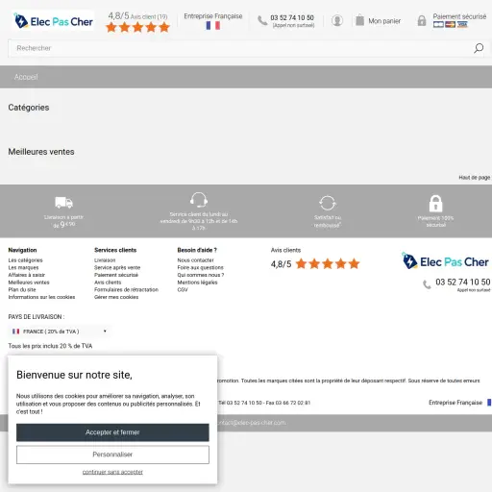Click the secure payment padlock in banner
Image resolution: width=492 pixels, height=492 pixels.
click(x=435, y=204)
